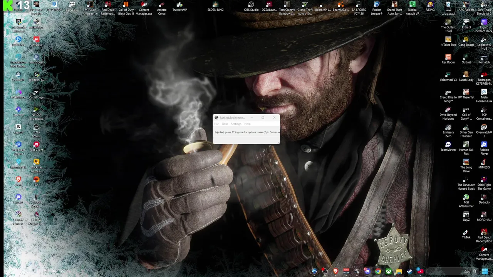Open the Settings menu in BakkesMod Injector

236,124
